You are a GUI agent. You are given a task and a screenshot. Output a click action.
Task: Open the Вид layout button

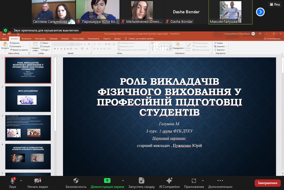[x=274, y=4]
